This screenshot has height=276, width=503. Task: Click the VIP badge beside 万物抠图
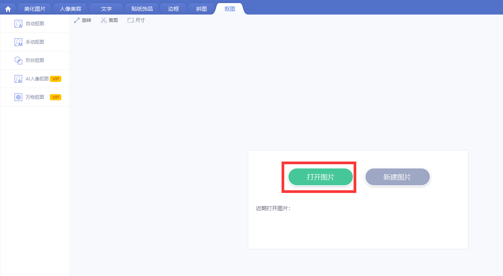(x=56, y=97)
